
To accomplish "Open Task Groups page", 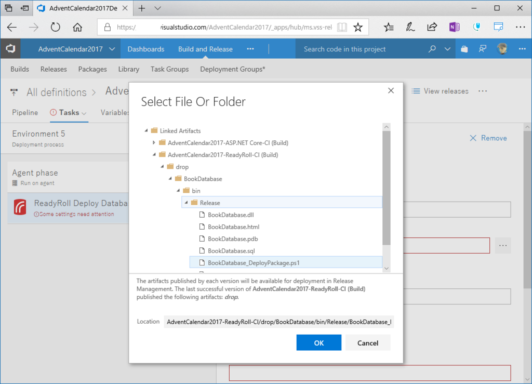I will [170, 69].
